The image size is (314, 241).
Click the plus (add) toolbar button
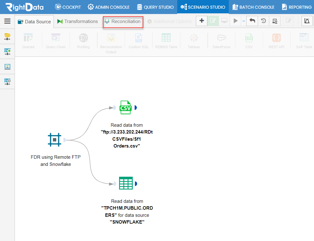202,21
